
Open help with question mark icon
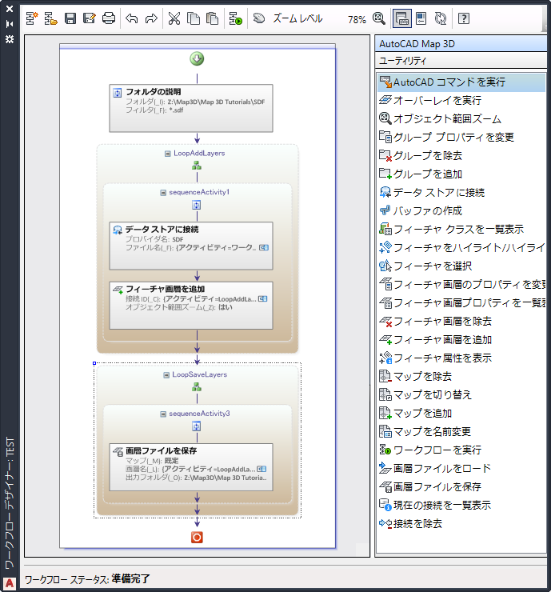click(464, 18)
